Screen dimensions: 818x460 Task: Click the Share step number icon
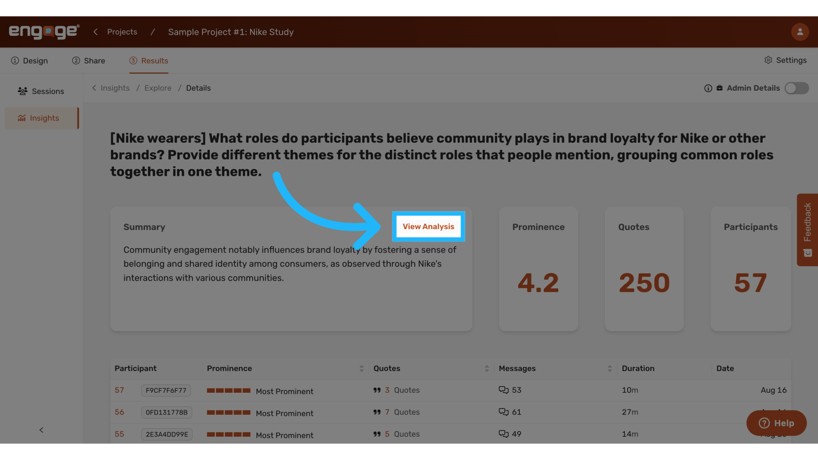[76, 60]
